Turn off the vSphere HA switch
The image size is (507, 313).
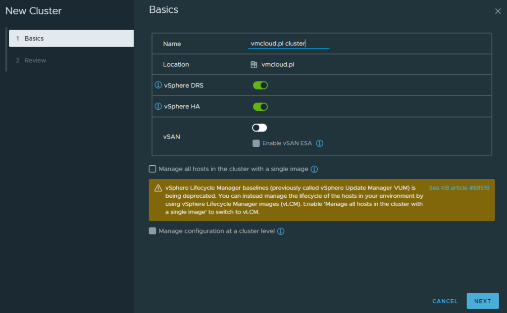[260, 106]
